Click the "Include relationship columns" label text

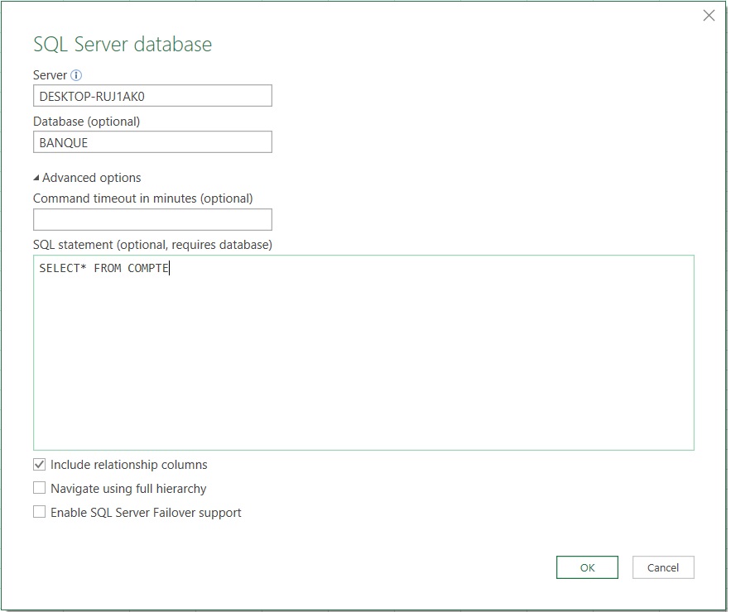tap(128, 465)
